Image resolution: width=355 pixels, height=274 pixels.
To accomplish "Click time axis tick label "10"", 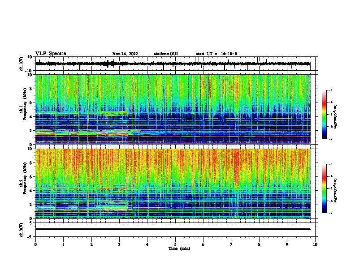I will (315, 244).
